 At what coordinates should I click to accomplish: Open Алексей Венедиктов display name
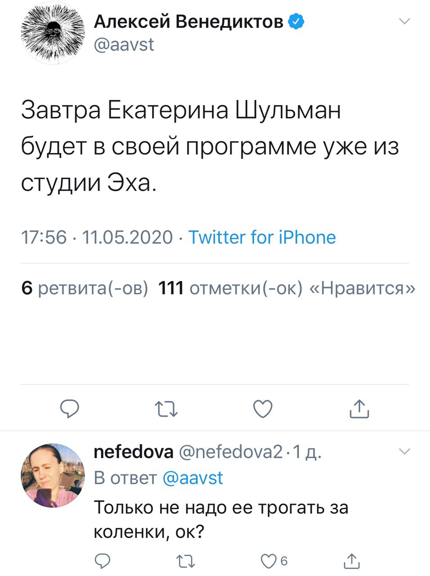click(x=188, y=21)
